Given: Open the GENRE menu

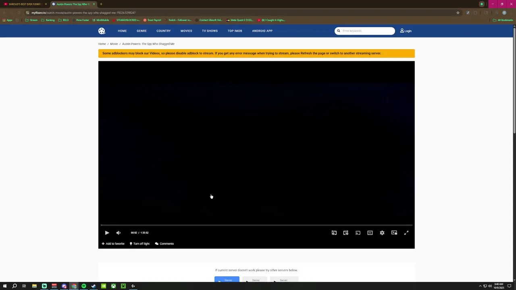Looking at the screenshot, I should (141, 31).
